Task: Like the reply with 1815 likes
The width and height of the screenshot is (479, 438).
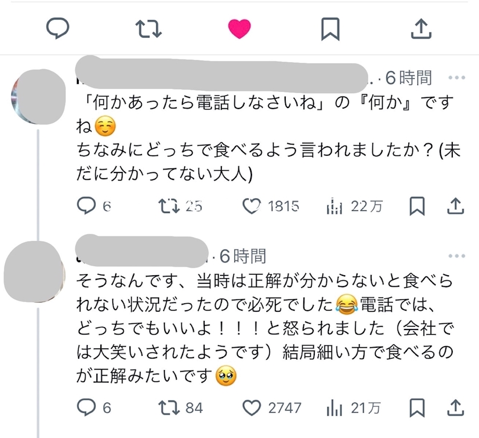Action: tap(251, 206)
